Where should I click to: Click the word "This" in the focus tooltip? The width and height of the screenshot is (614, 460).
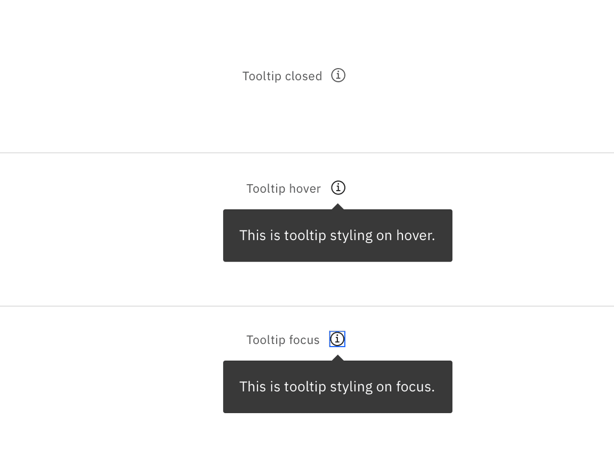tap(253, 387)
